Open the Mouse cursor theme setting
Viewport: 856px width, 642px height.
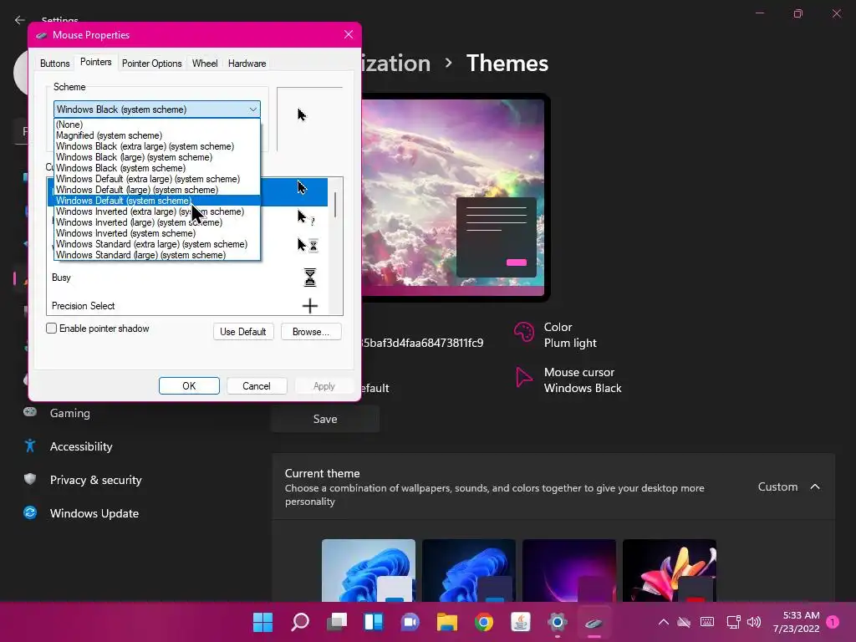click(x=568, y=380)
